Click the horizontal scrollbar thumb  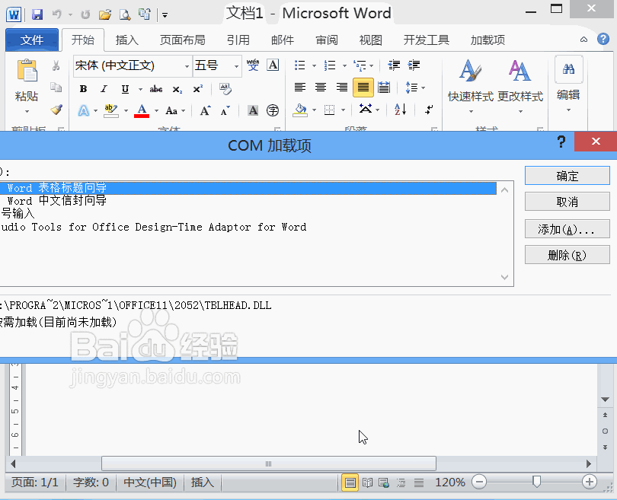point(269,463)
